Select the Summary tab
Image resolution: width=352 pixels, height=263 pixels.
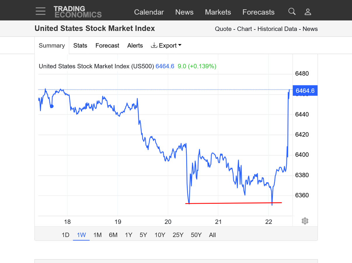pos(52,46)
